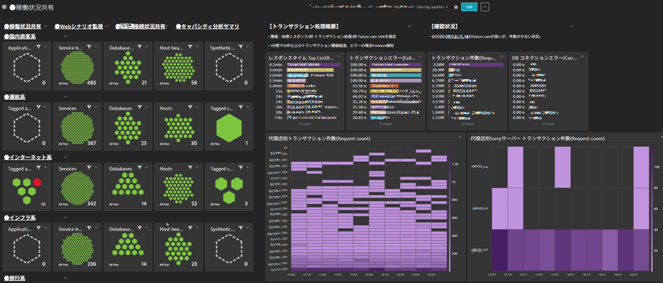This screenshot has width=663, height=283.
Task: Open the ●Webシナリオ監視 dashboard link
Action: point(79,26)
